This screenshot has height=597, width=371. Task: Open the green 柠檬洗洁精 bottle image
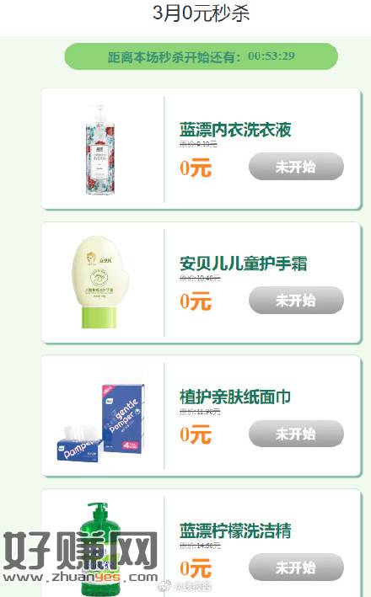tap(99, 549)
